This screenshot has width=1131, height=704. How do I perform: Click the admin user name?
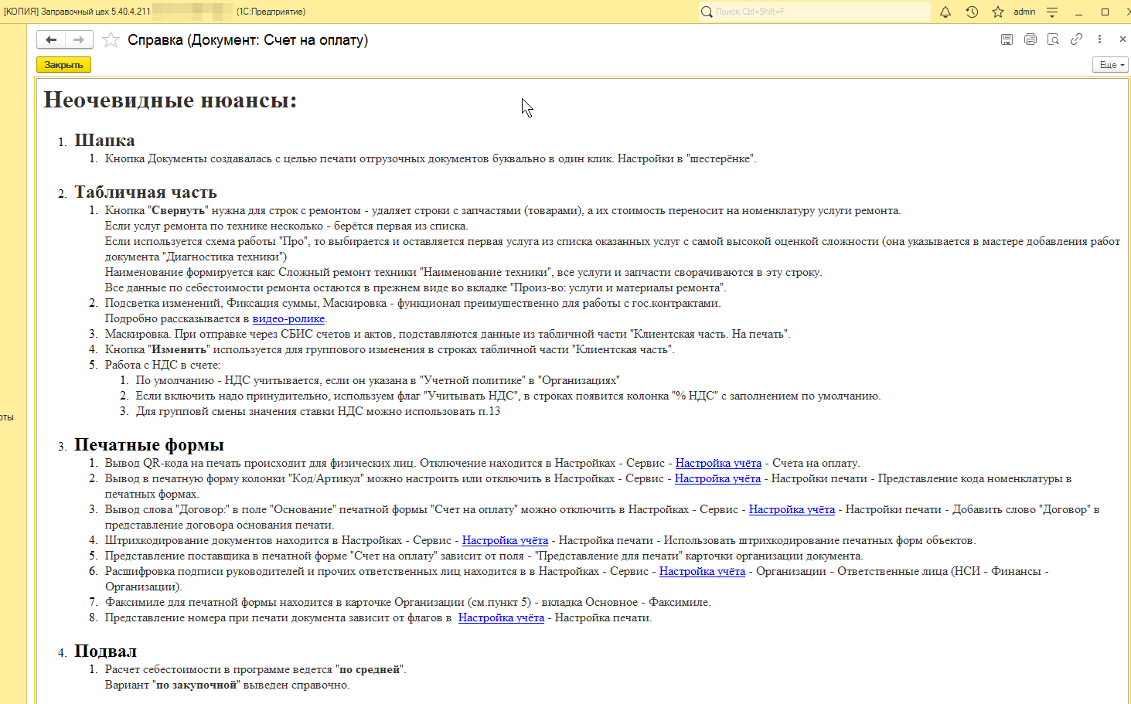tap(1024, 12)
